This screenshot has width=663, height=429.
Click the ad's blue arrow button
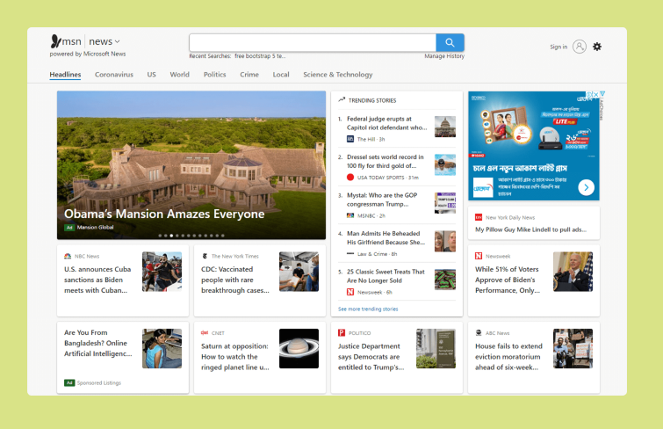586,187
